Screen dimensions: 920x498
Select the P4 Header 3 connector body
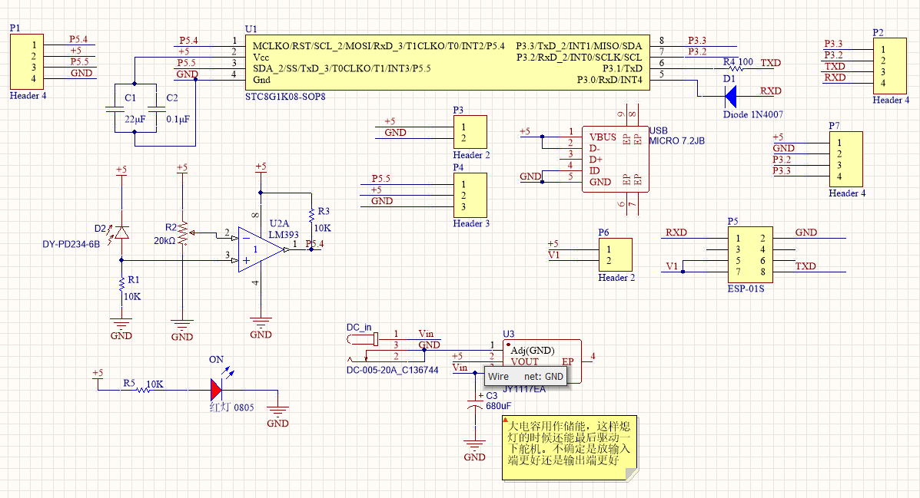470,195
